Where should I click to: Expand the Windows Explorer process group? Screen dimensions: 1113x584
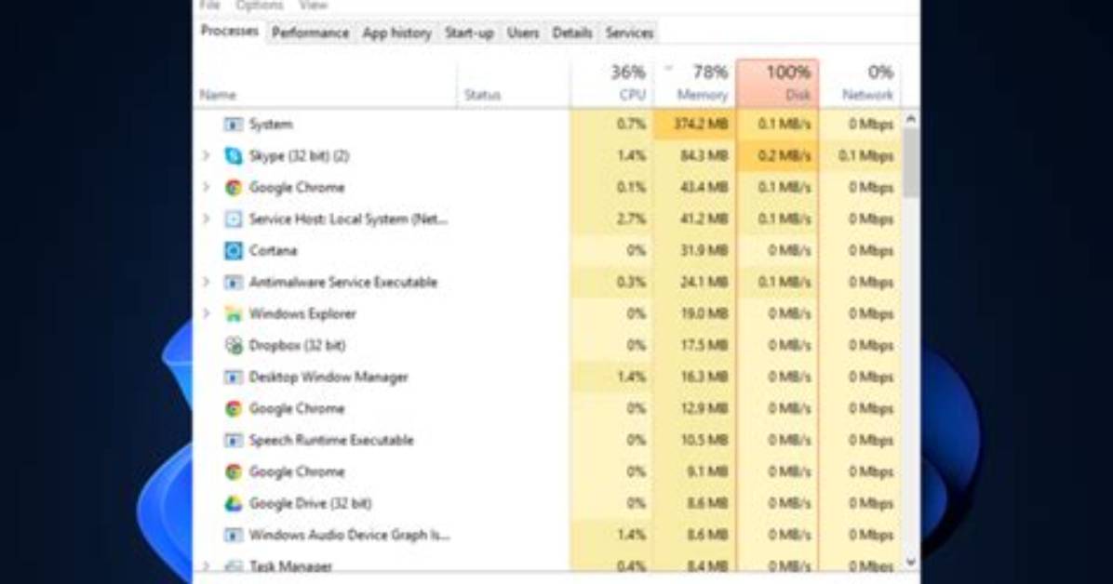207,313
